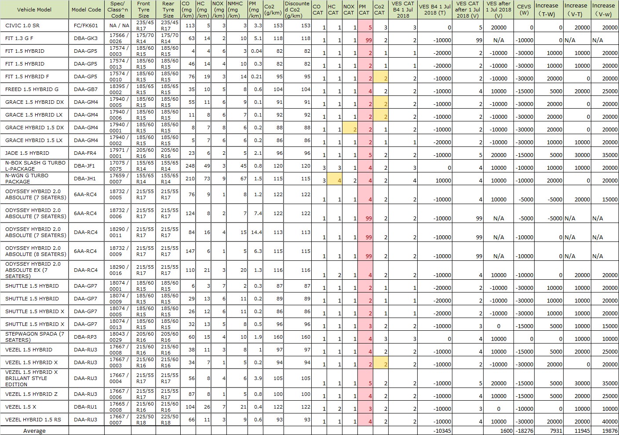Select the average CEVS value -18276
619x435 pixels.
[524, 431]
